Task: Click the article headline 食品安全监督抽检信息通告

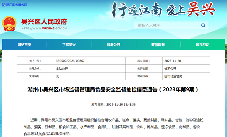Action: [113, 90]
